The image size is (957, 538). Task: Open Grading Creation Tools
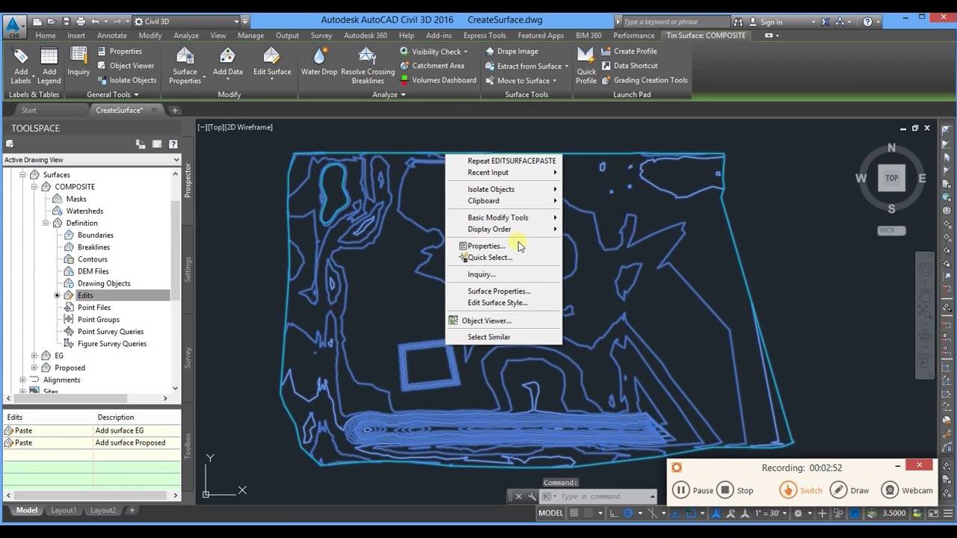pyautogui.click(x=644, y=80)
